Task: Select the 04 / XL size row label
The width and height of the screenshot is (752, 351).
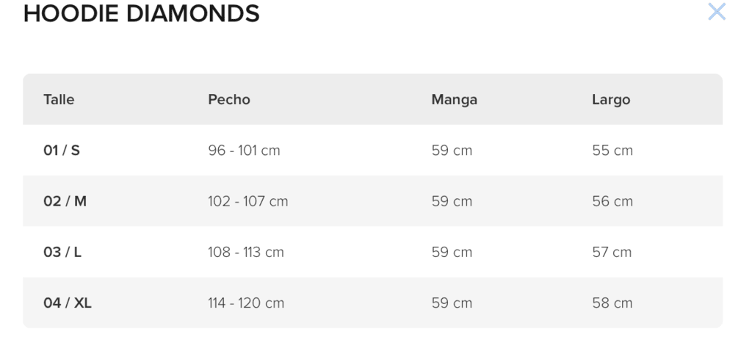Action: tap(67, 303)
